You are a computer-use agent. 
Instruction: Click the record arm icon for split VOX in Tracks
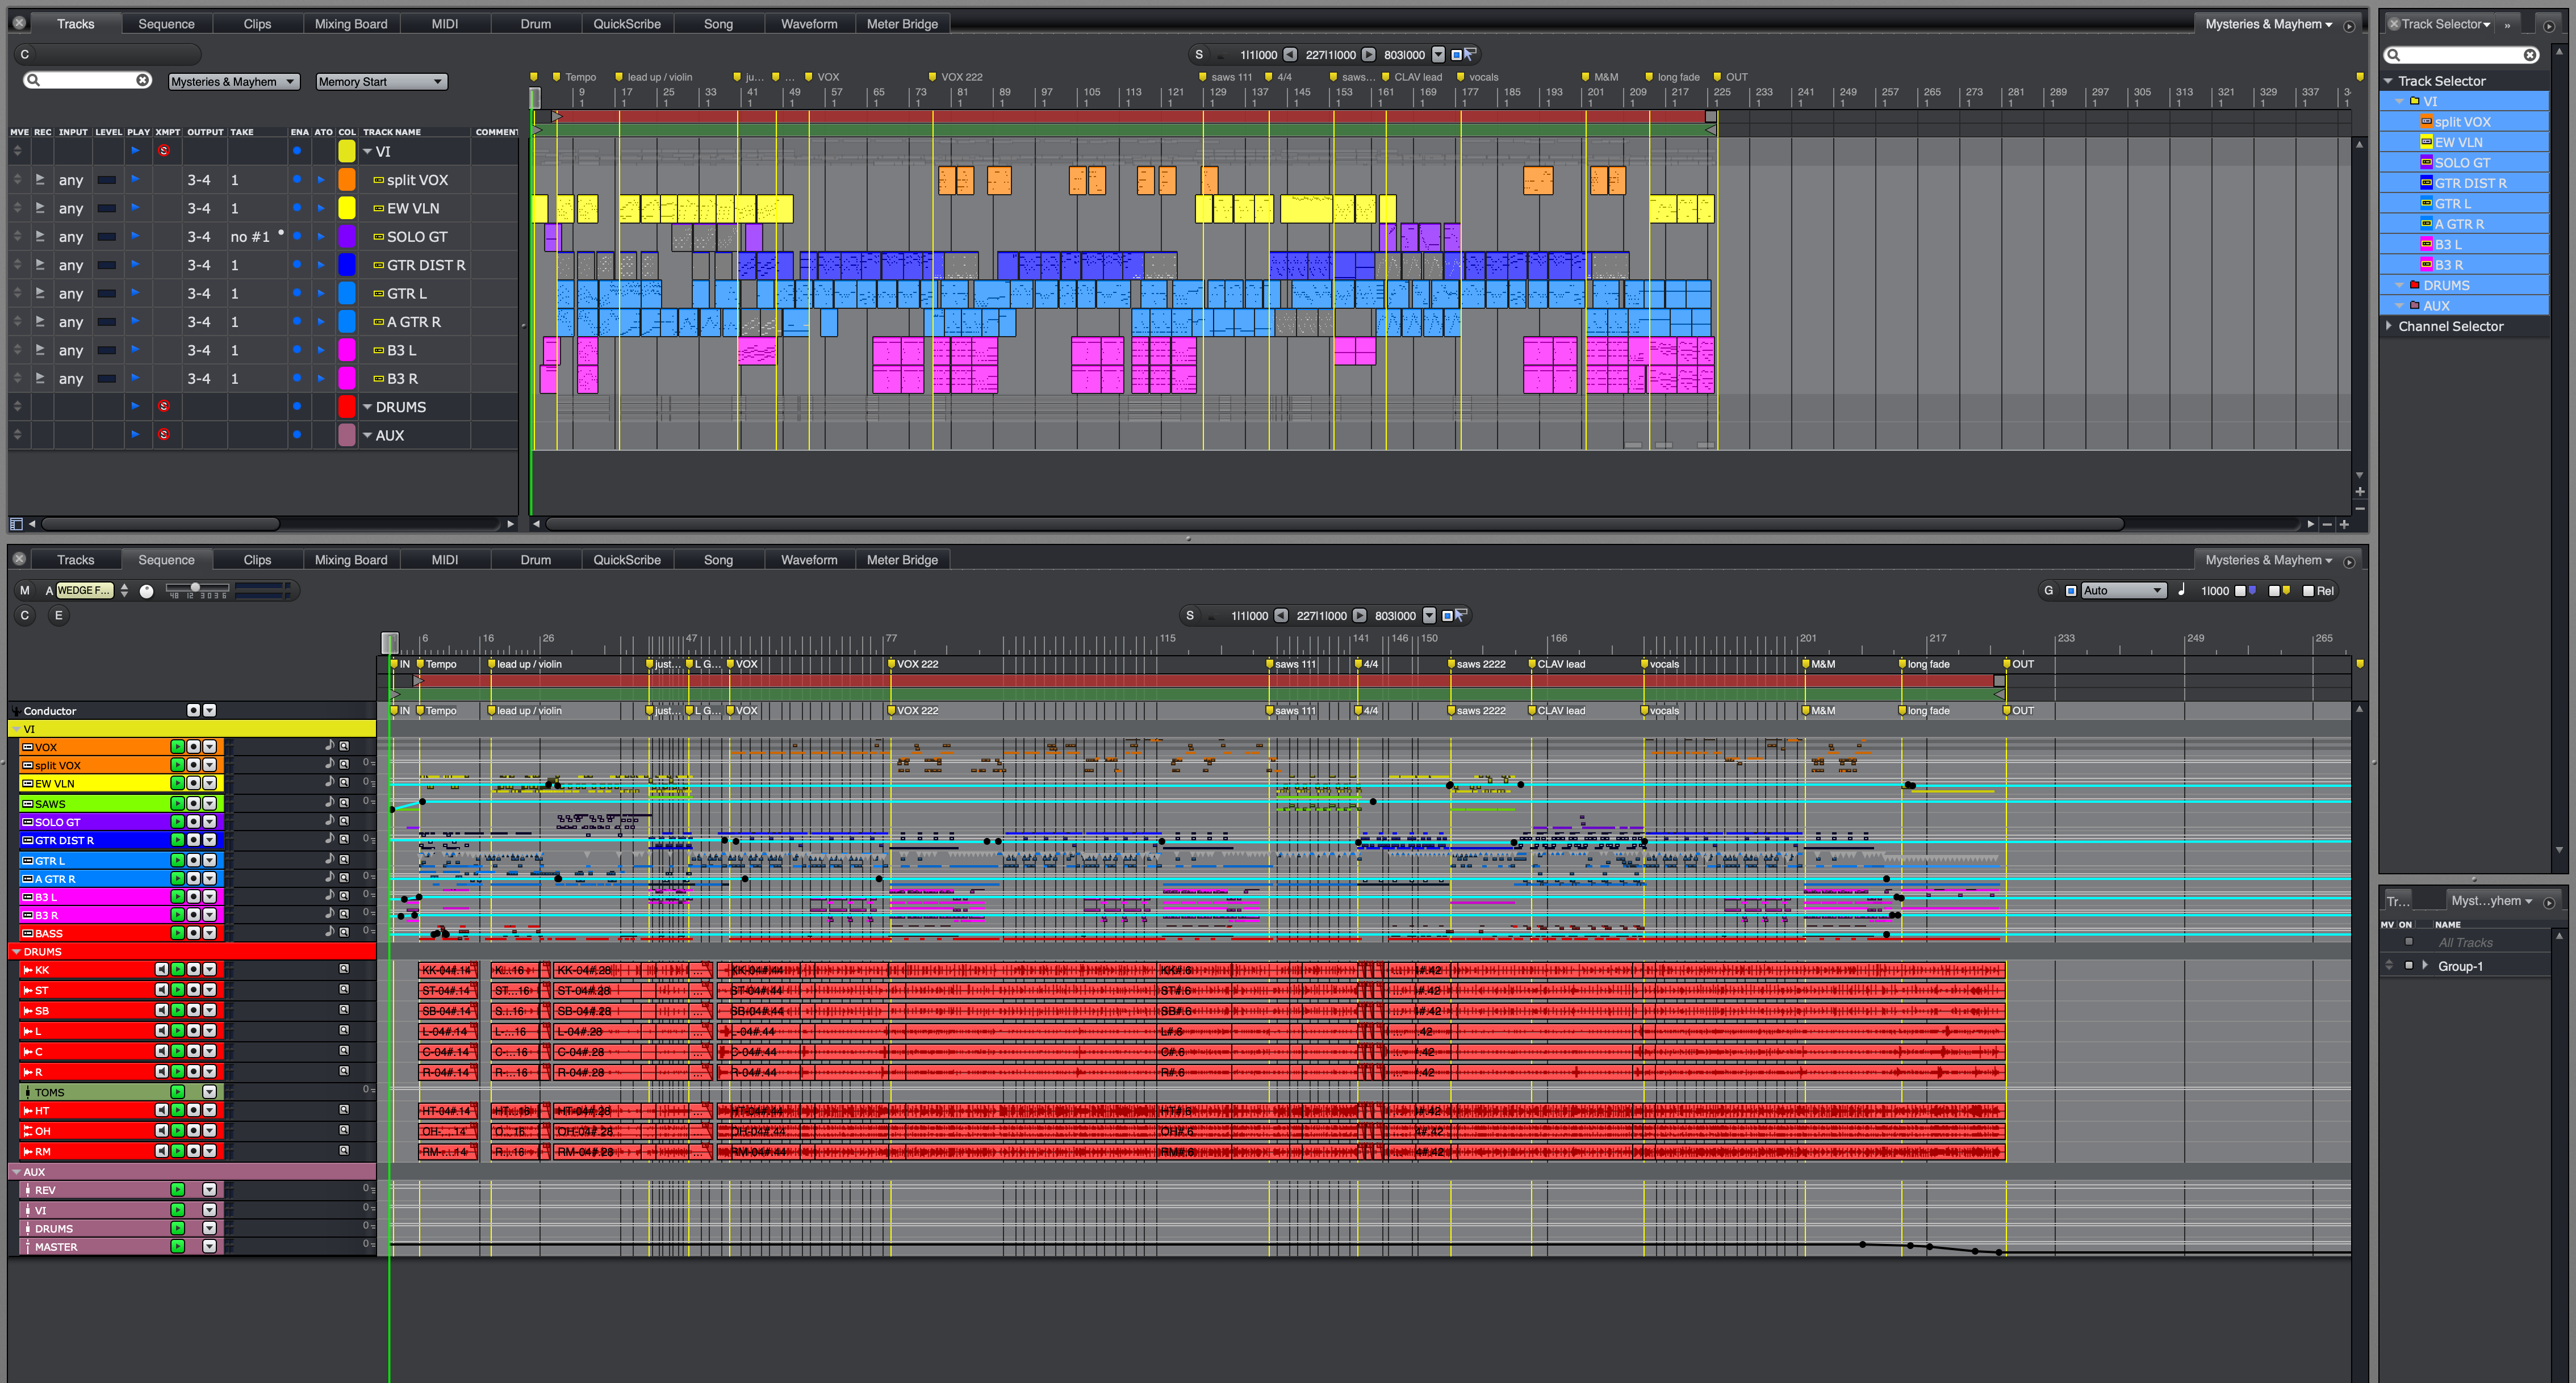tap(40, 180)
